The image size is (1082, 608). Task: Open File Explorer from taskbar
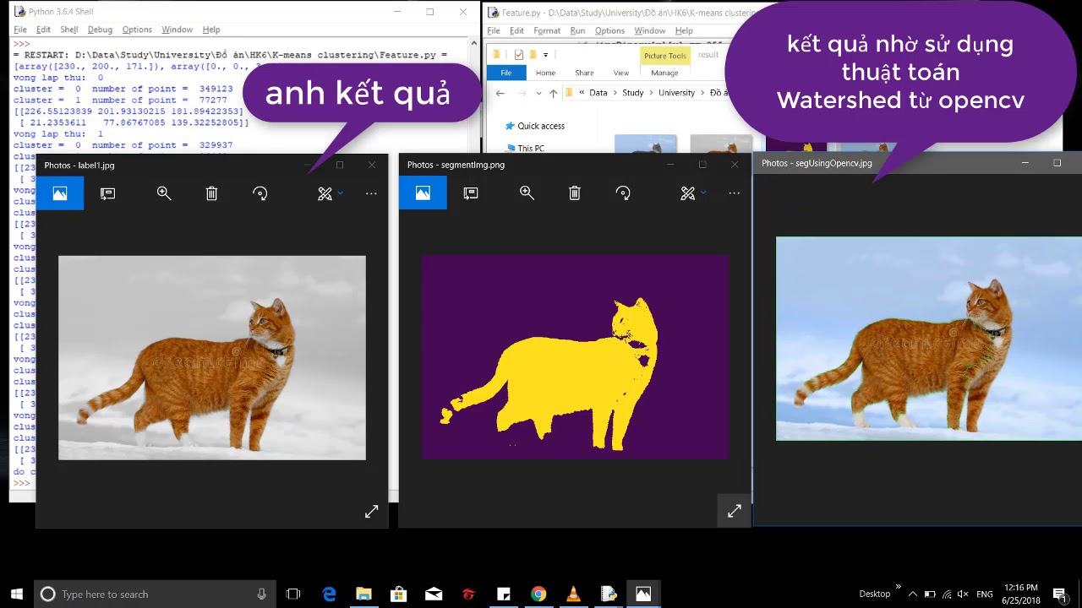(363, 594)
